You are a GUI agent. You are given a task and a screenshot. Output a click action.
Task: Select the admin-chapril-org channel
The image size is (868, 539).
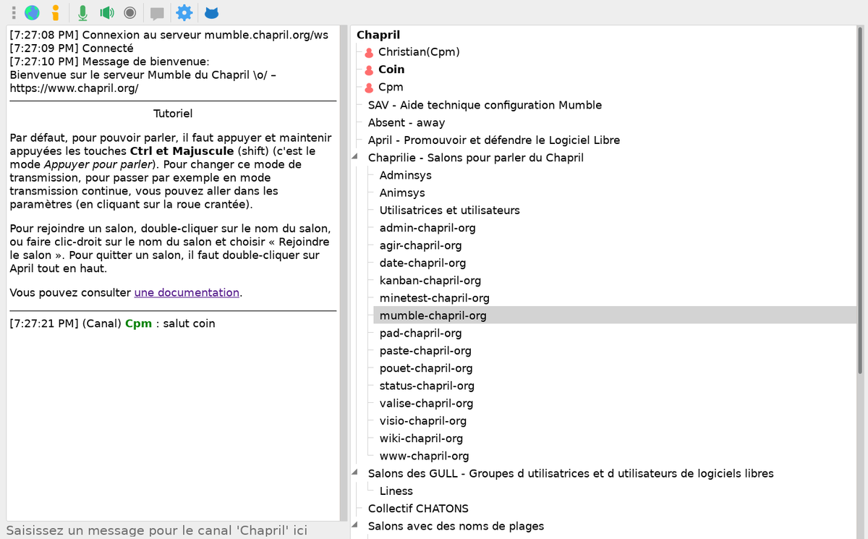[x=427, y=228]
